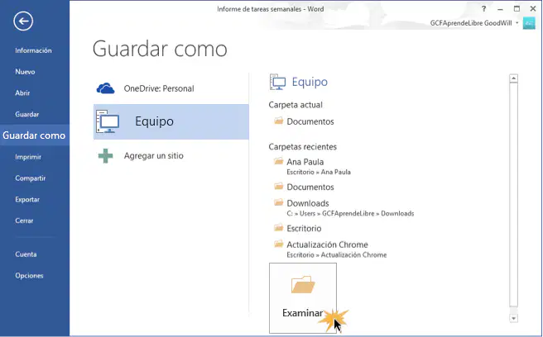Click the back arrow circle icon
This screenshot has height=337, width=543.
[23, 21]
